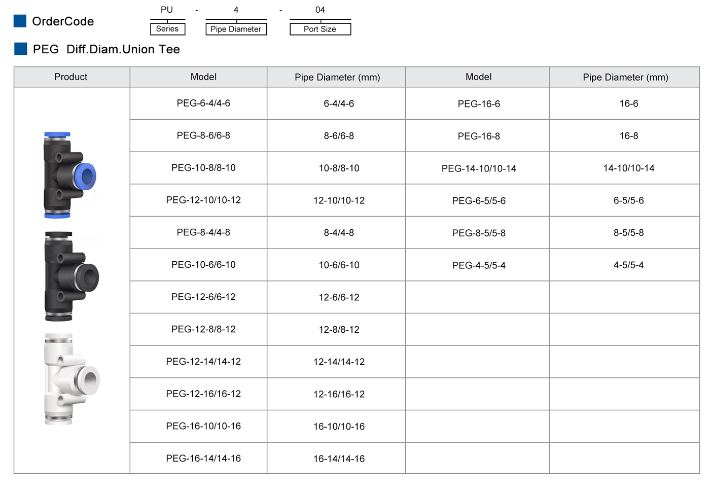Select the blue-capped tee fitting image
The height and width of the screenshot is (492, 710).
pyautogui.click(x=69, y=175)
